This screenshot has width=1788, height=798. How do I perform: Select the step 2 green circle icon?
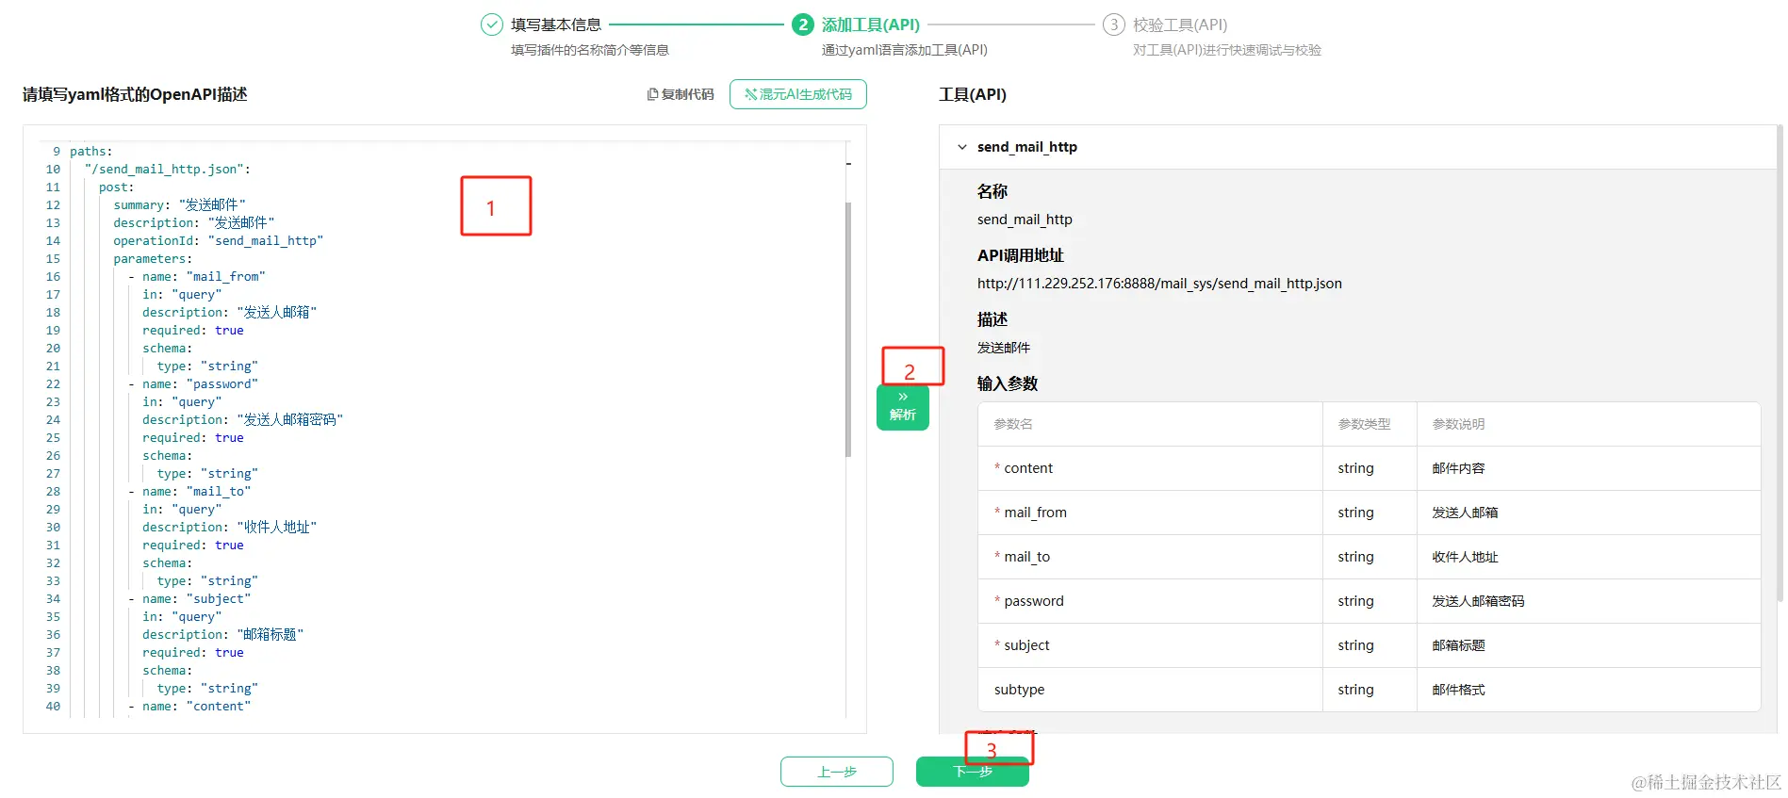pos(802,24)
